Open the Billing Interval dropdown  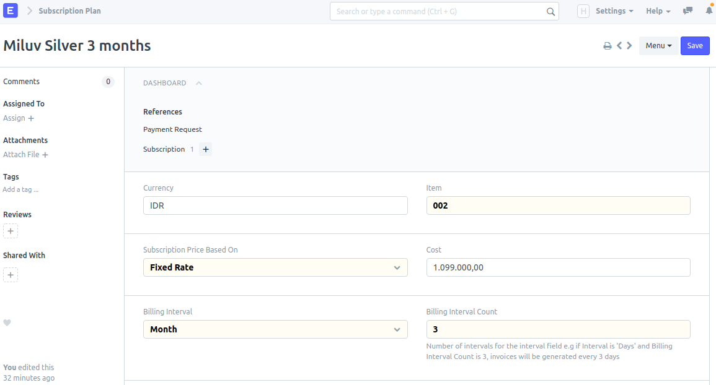[x=275, y=329]
